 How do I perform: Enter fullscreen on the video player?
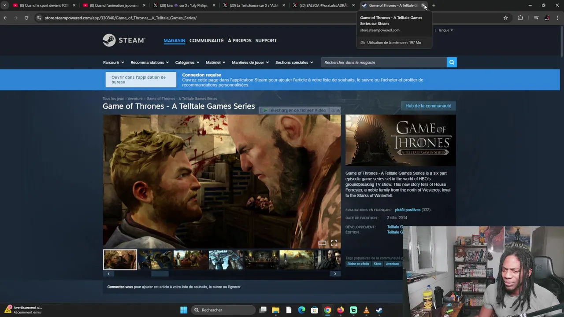[334, 243]
